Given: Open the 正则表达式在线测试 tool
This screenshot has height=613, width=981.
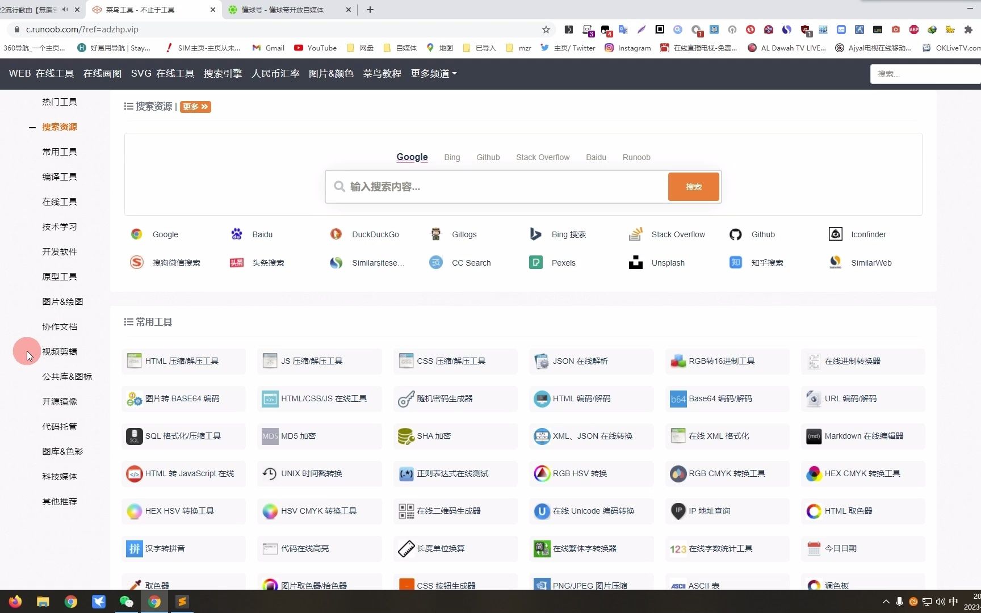Looking at the screenshot, I should pyautogui.click(x=455, y=473).
